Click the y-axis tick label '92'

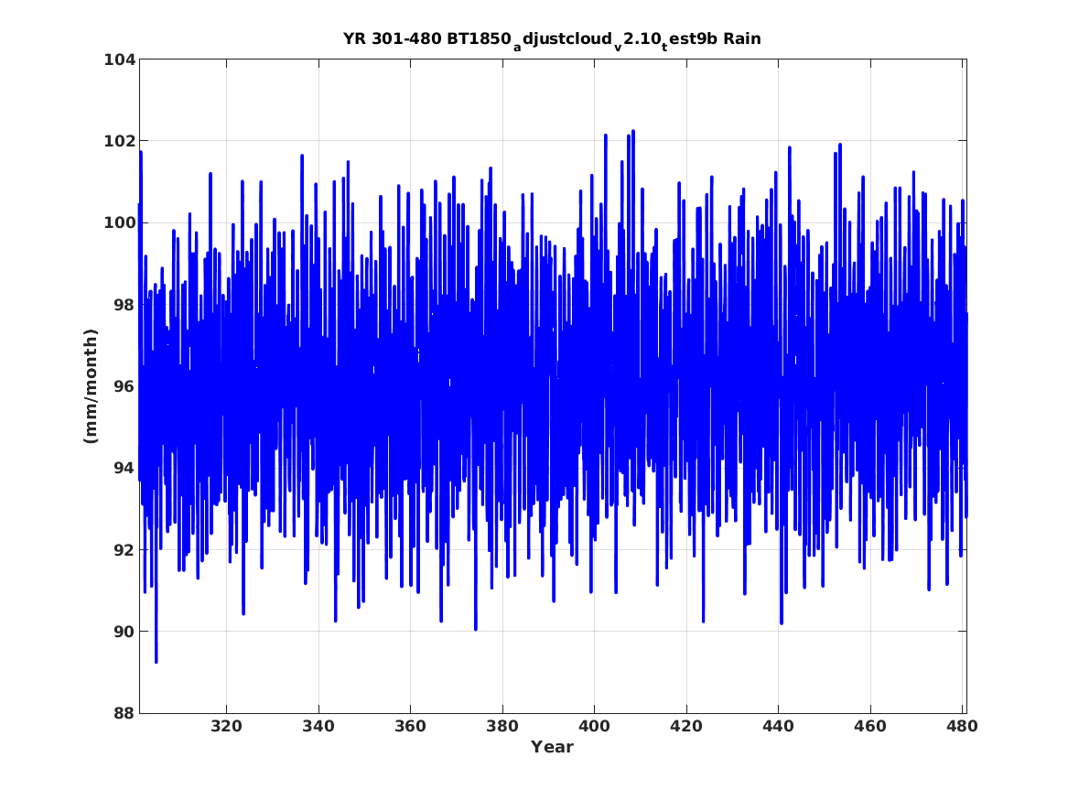(124, 549)
